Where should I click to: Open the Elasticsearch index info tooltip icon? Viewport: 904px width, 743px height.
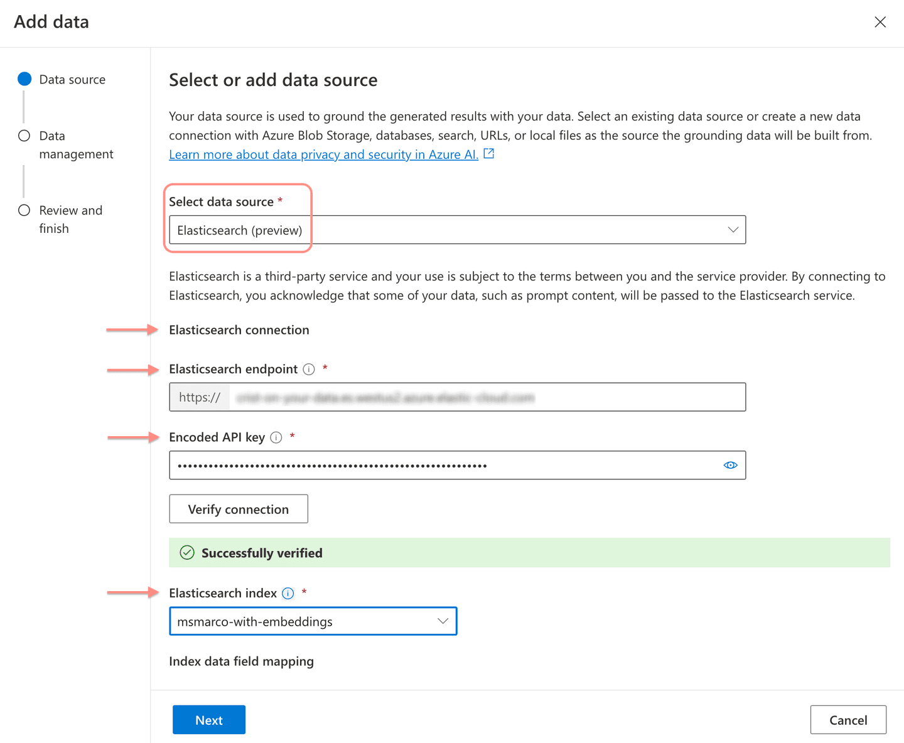tap(288, 593)
